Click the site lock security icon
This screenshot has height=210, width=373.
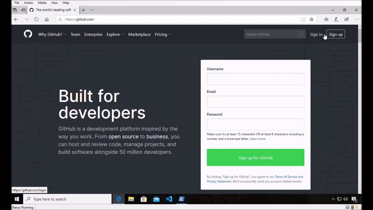(x=60, y=19)
